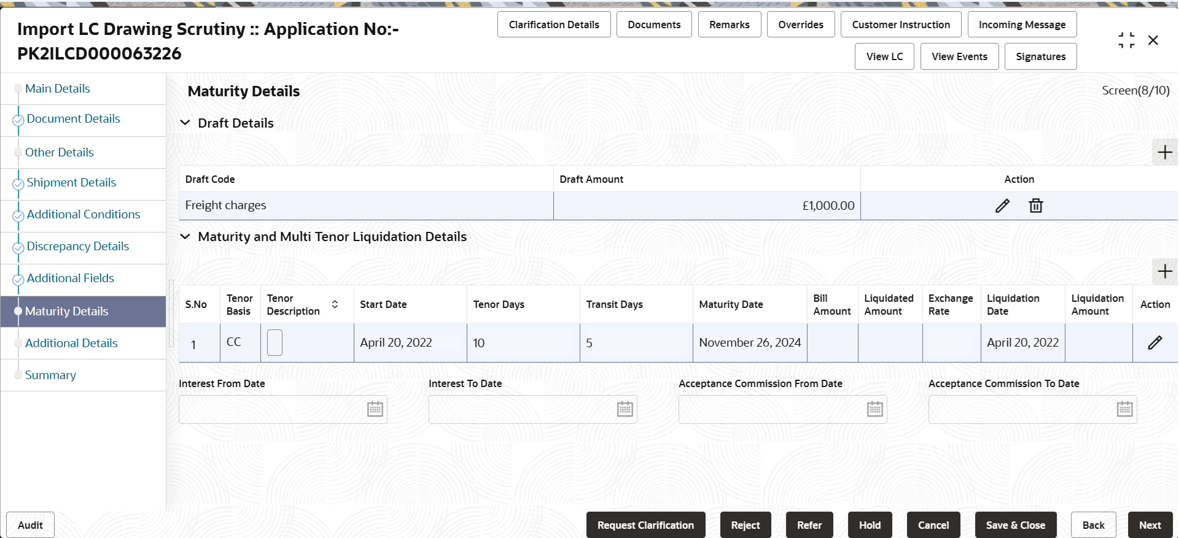Go to Shipment Details step
Viewport: 1179px width, 538px height.
coord(71,182)
